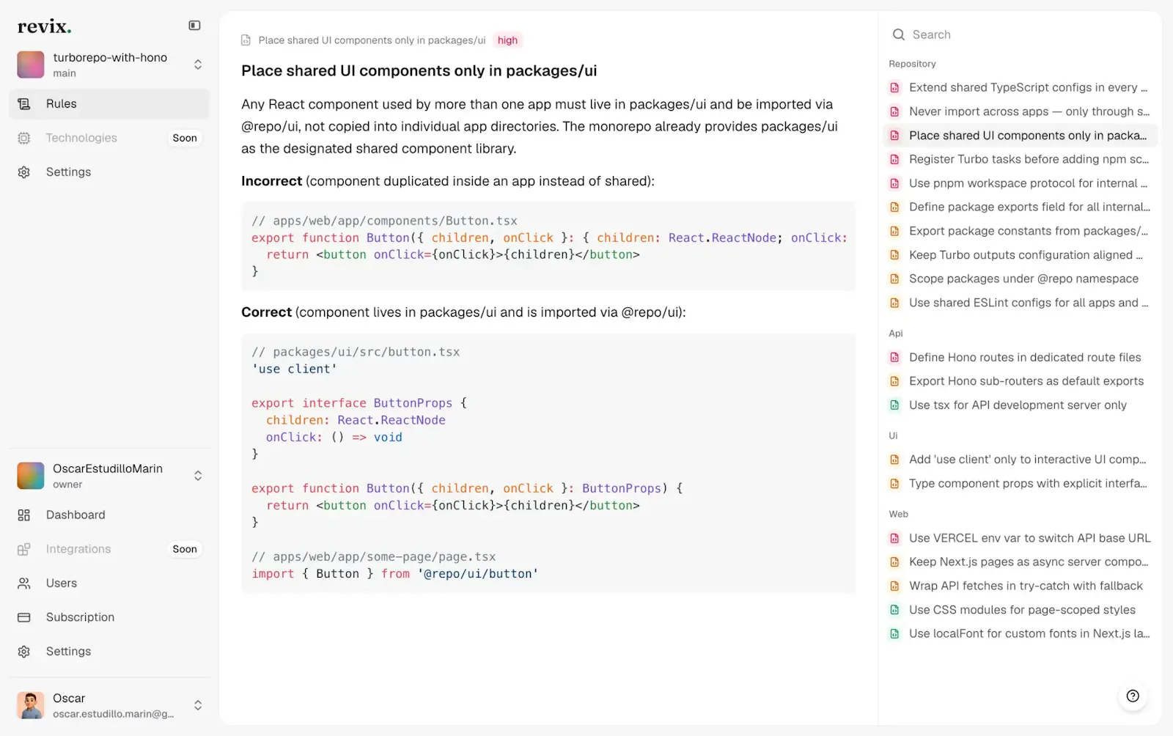Click the Users people icon
The image size is (1173, 736).
point(24,584)
